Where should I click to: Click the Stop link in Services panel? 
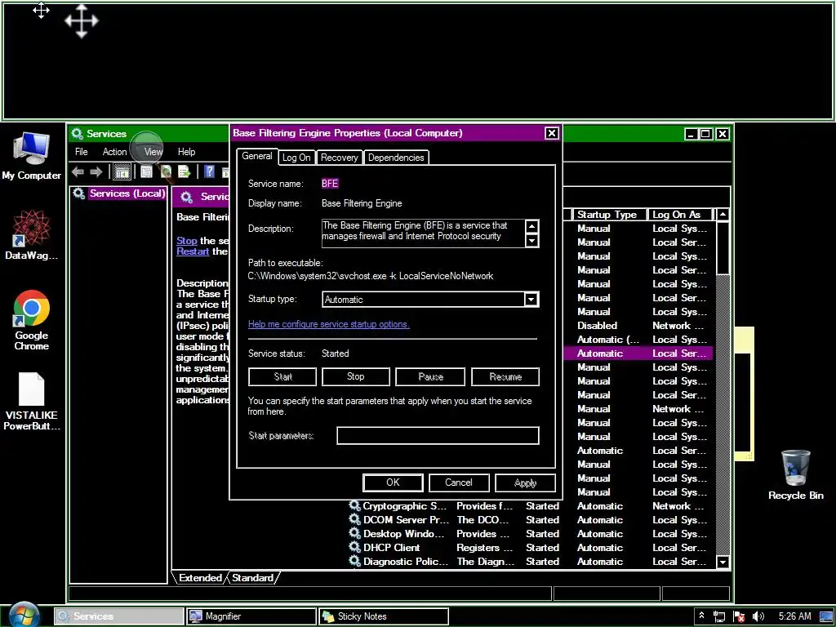(187, 241)
